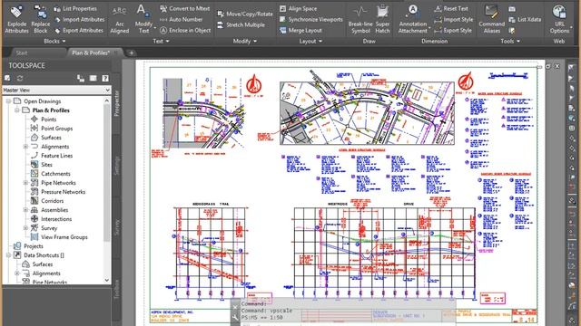This screenshot has width=581, height=326.
Task: Expand the Alignments node under Plan & Profiles
Action: (25, 147)
